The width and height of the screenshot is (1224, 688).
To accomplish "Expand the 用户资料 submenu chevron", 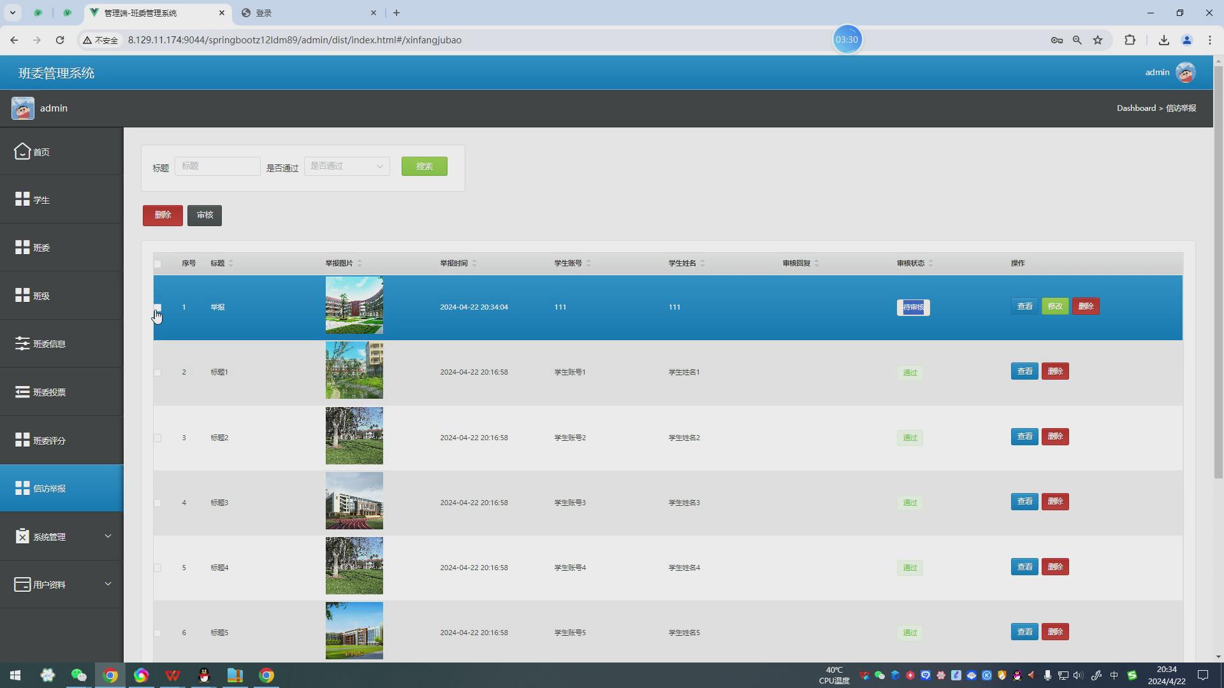I will click(x=108, y=584).
